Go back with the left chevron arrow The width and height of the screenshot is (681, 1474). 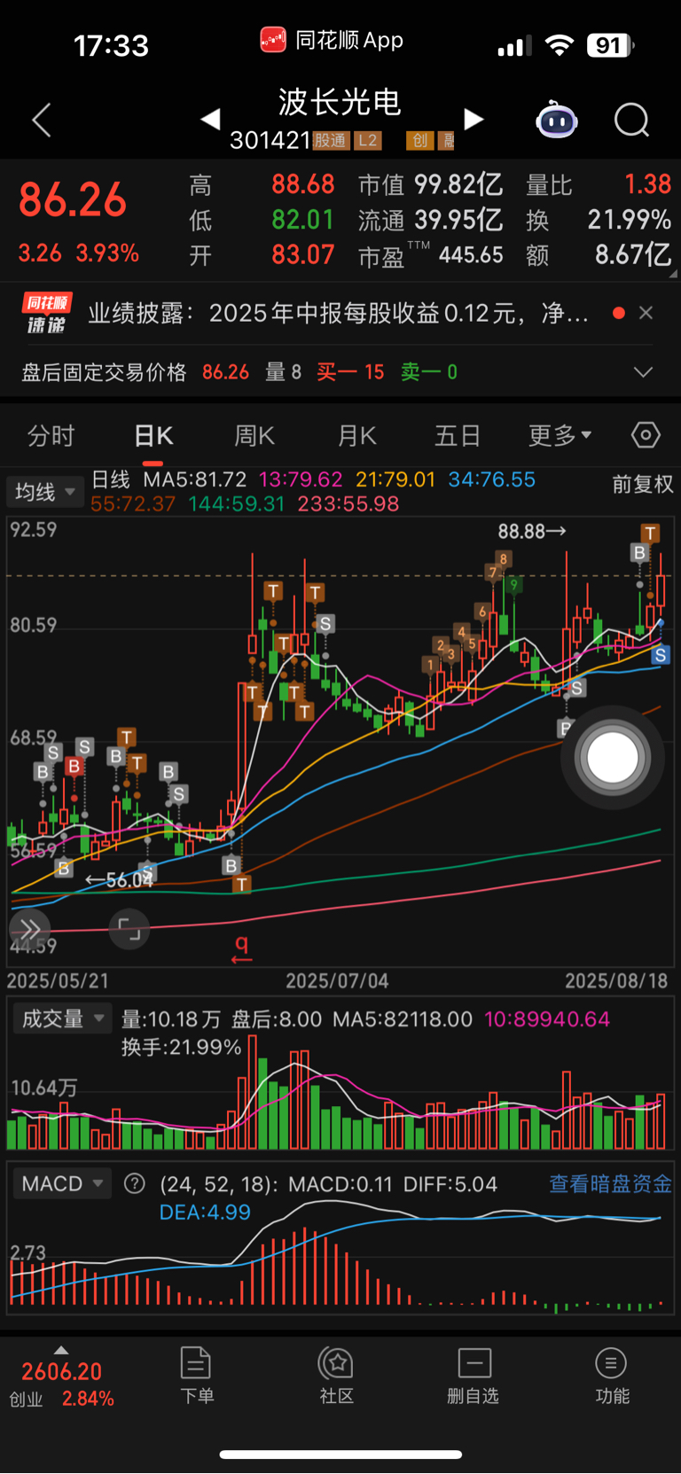coord(41,120)
